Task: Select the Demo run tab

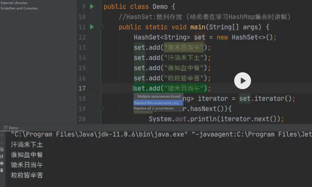Action: [x=13, y=128]
